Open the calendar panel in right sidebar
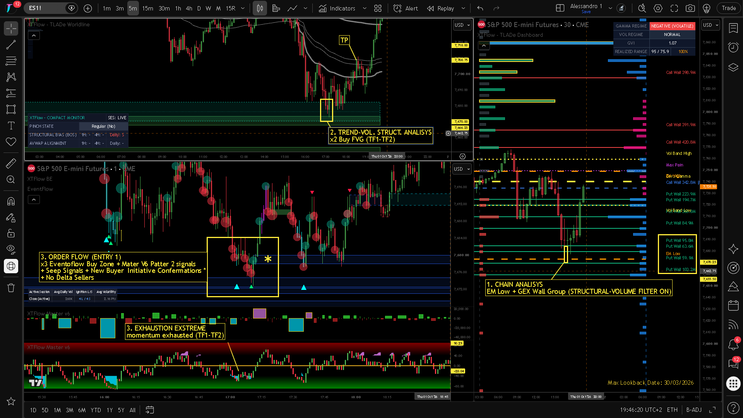Image resolution: width=743 pixels, height=418 pixels. pos(733,305)
